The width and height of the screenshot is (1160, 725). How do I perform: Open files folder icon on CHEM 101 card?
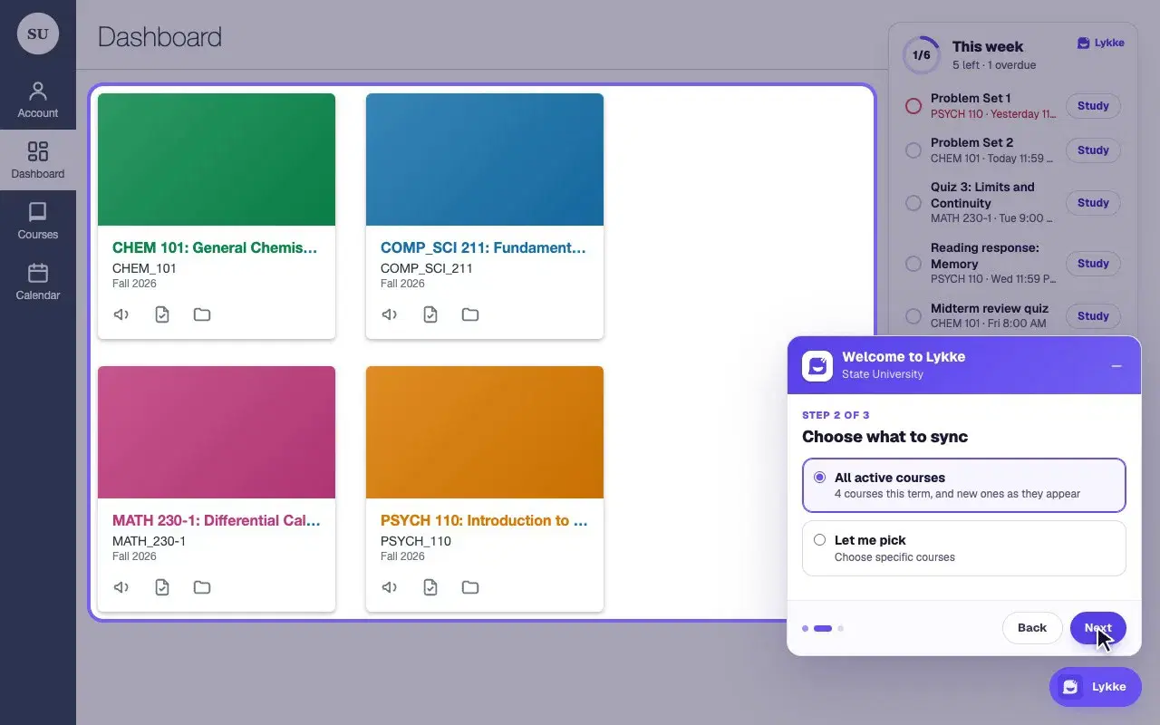[x=202, y=314]
